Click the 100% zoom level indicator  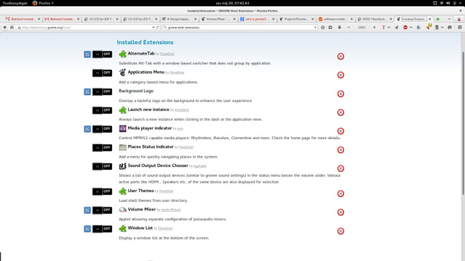pyautogui.click(x=362, y=27)
